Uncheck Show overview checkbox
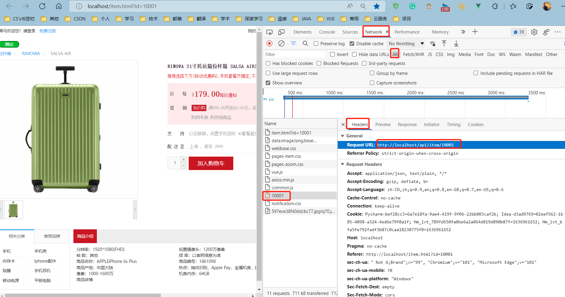565x297 pixels. (268, 83)
